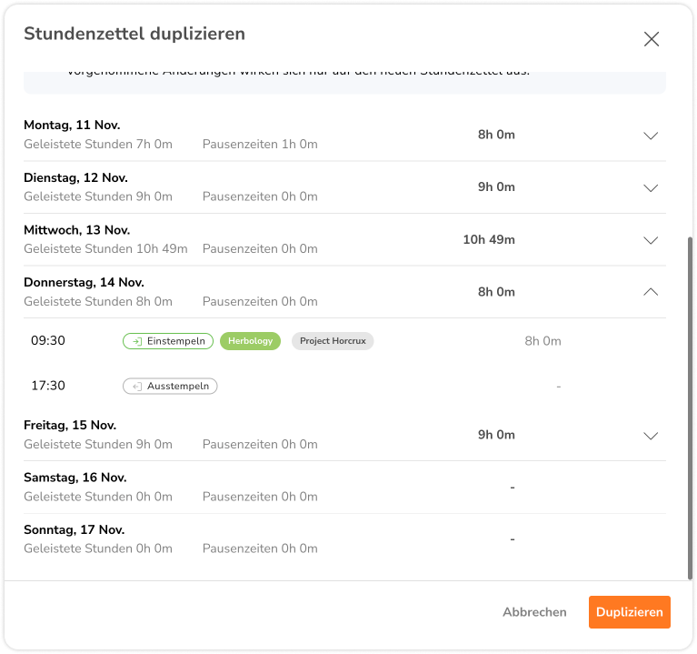Click the bold 9h 0m total for Dienstag
The width and height of the screenshot is (697, 654).
496,186
